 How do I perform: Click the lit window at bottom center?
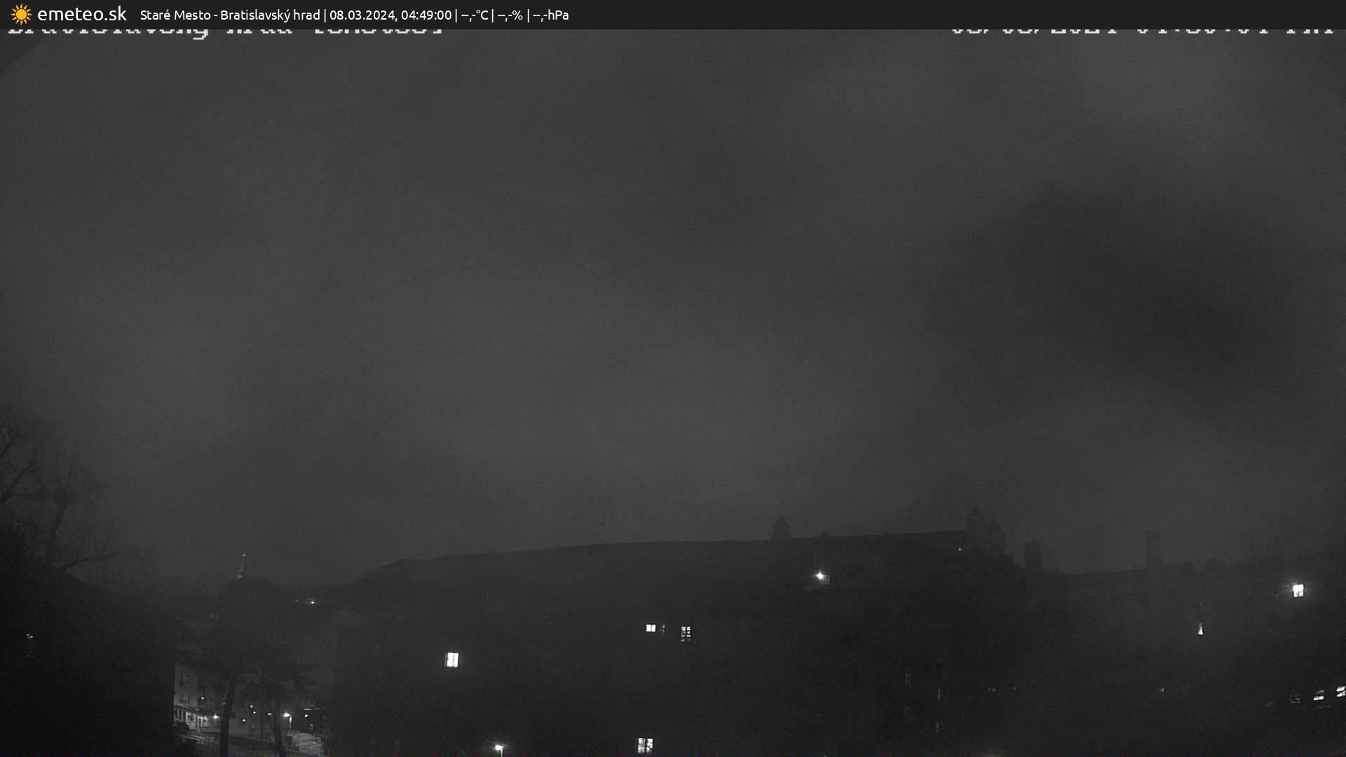(x=644, y=744)
